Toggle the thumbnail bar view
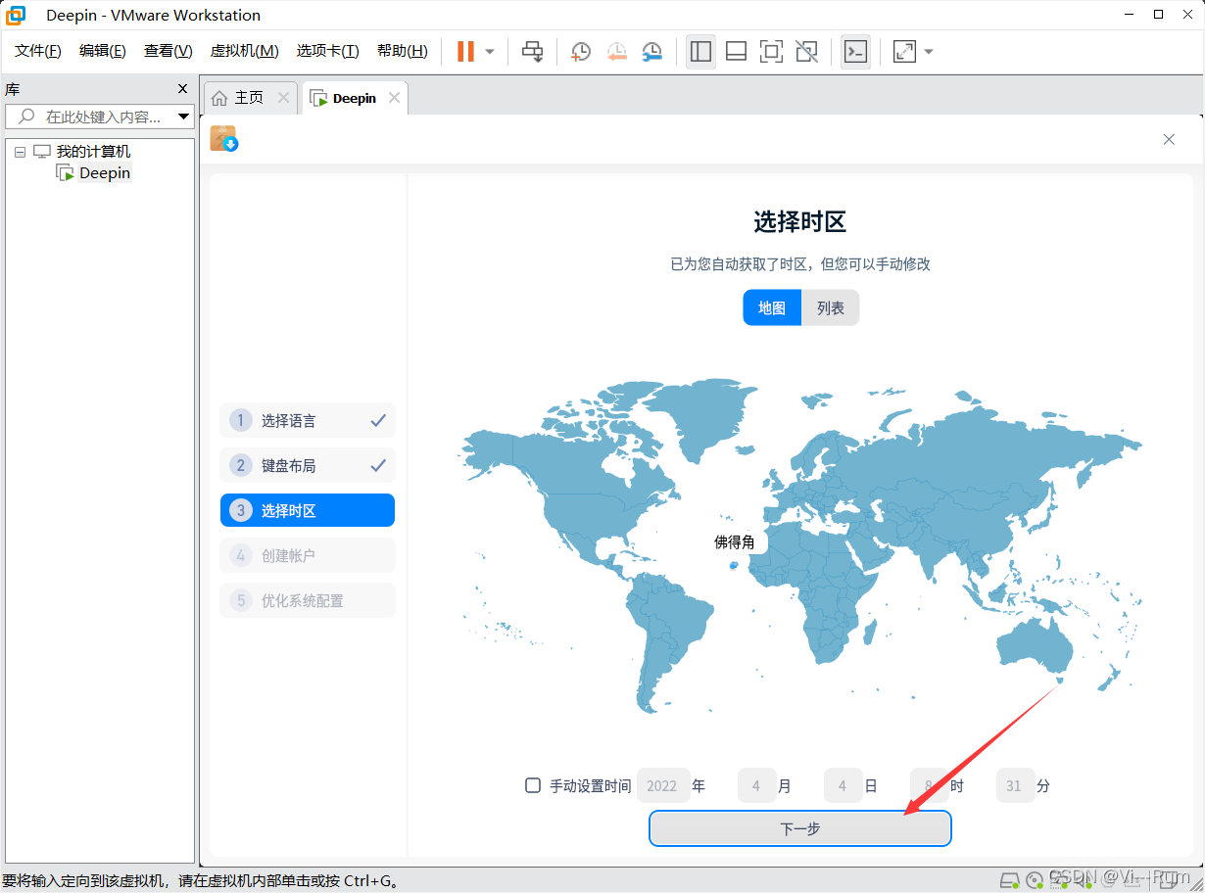The width and height of the screenshot is (1205, 893). click(x=736, y=52)
